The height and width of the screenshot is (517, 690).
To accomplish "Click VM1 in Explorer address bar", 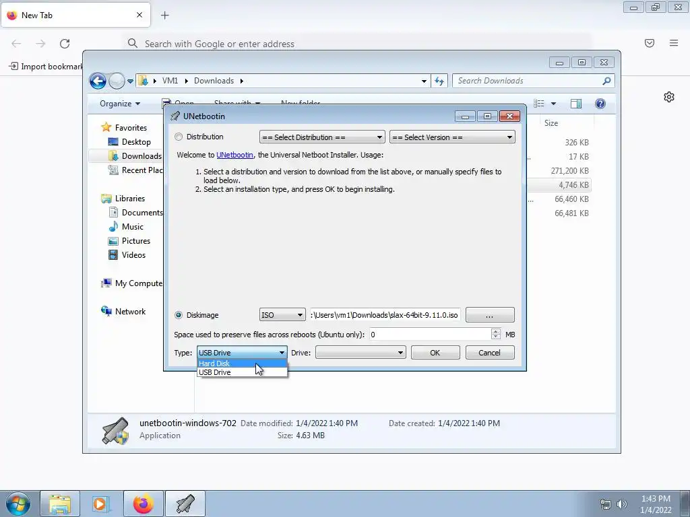I will pyautogui.click(x=170, y=81).
